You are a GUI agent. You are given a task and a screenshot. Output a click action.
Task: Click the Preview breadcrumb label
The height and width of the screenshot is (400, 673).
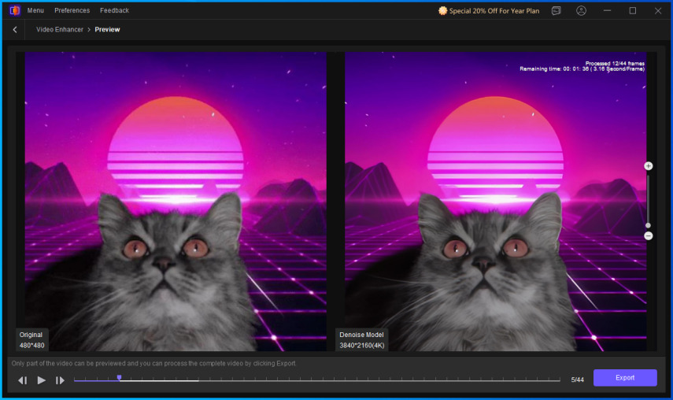click(x=107, y=30)
